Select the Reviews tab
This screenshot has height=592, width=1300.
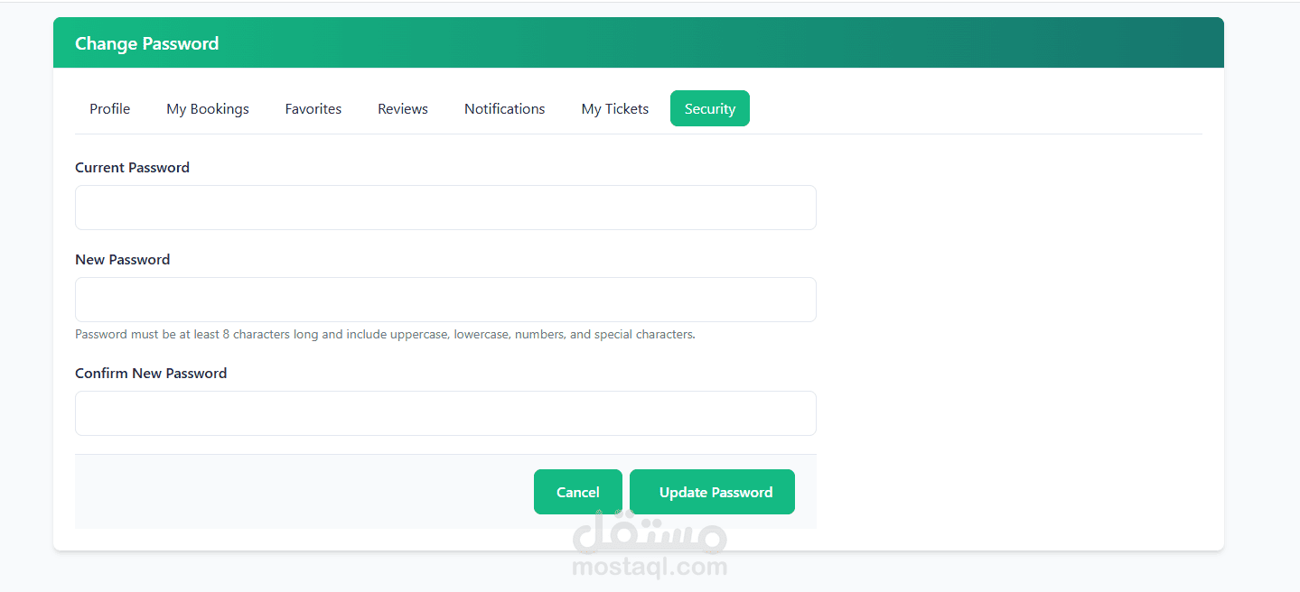click(x=403, y=108)
